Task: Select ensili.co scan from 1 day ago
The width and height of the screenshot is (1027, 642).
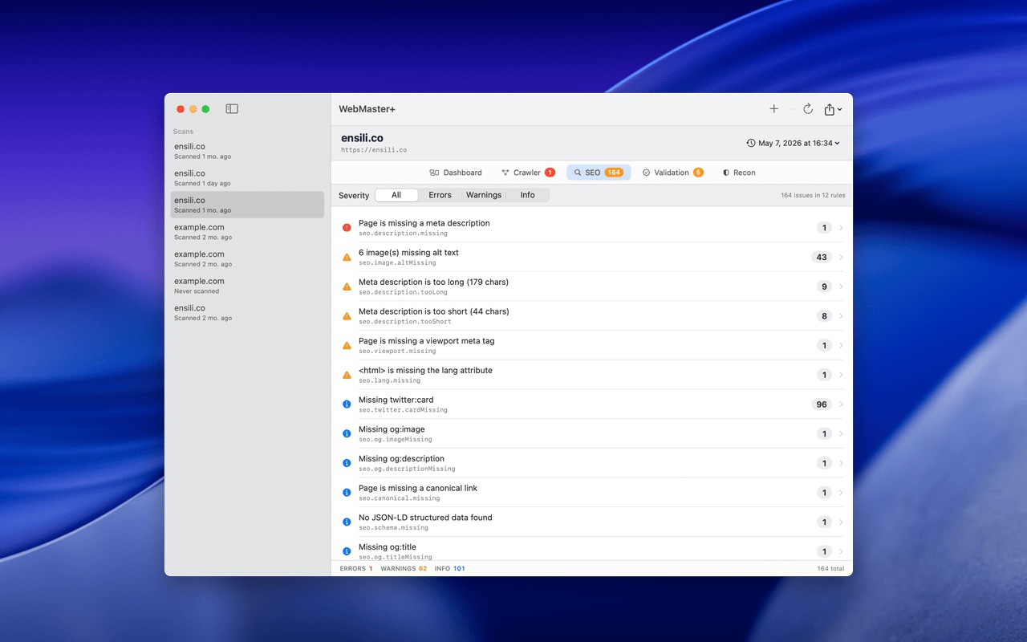Action: point(247,177)
